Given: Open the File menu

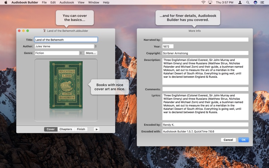Looking at the screenshot, I should [44, 2].
